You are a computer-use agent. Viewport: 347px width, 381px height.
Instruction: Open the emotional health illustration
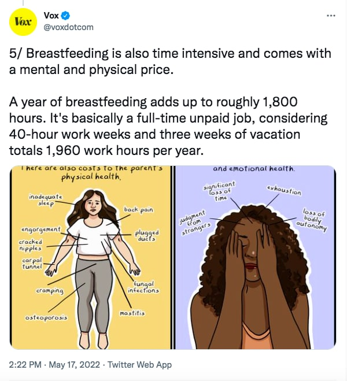255,257
